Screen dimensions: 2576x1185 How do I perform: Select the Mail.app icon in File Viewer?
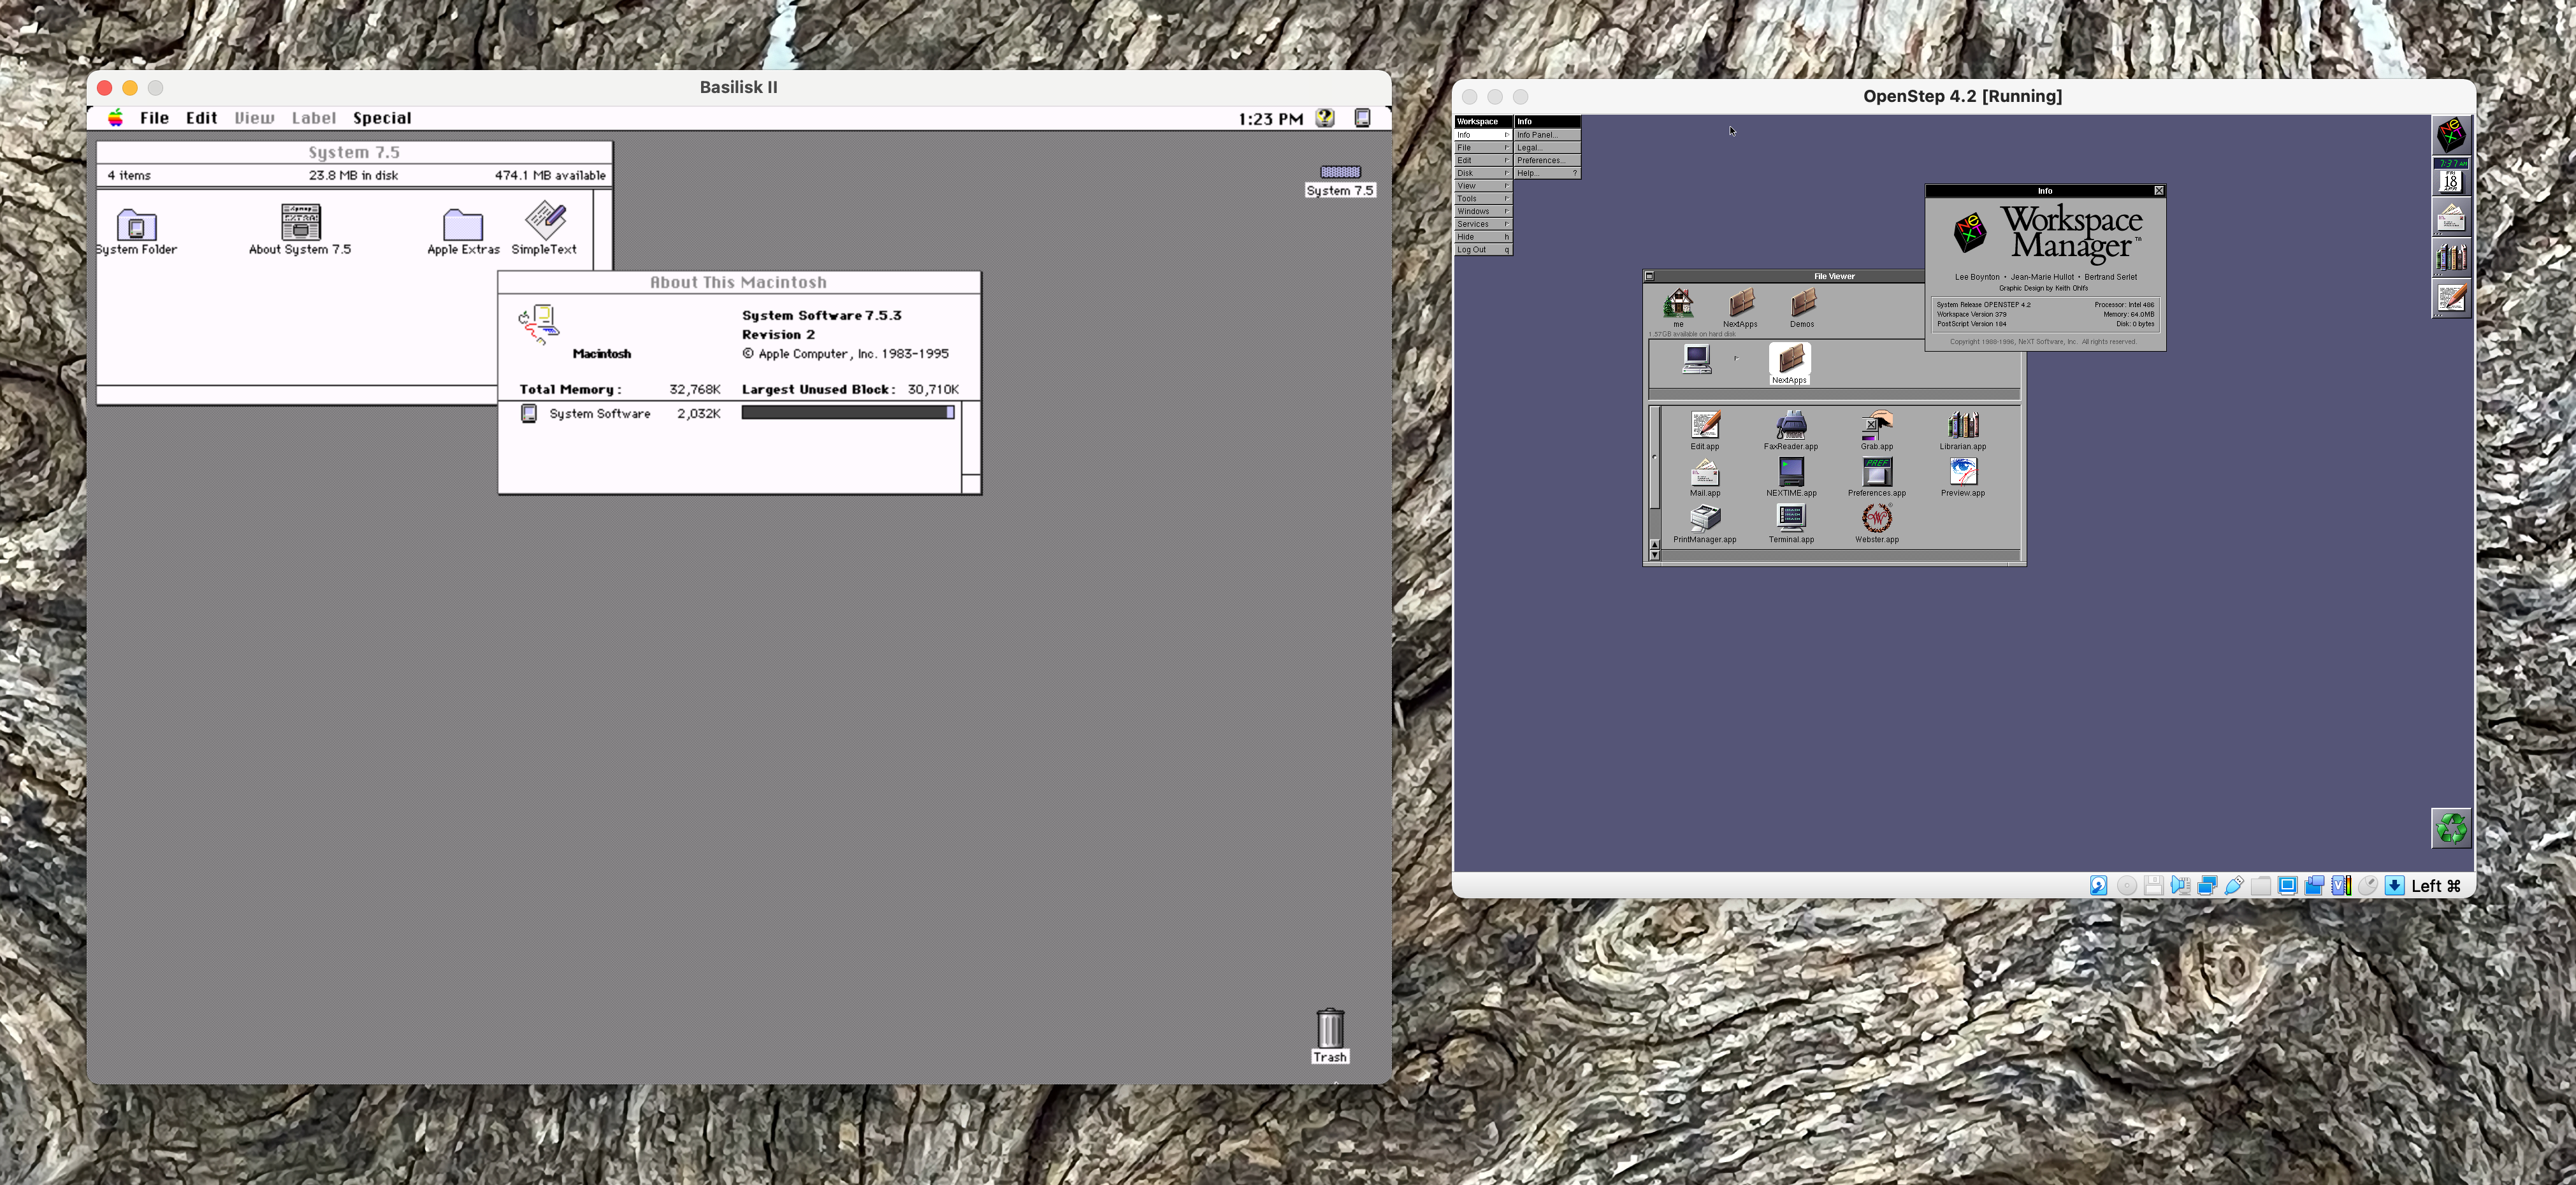point(1705,472)
